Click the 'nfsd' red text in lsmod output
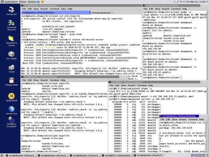The height and width of the screenshot is (157, 209). pos(24,37)
